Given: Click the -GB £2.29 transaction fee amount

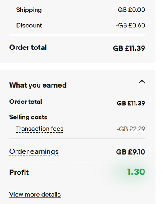Looking at the screenshot, I should [x=131, y=129].
